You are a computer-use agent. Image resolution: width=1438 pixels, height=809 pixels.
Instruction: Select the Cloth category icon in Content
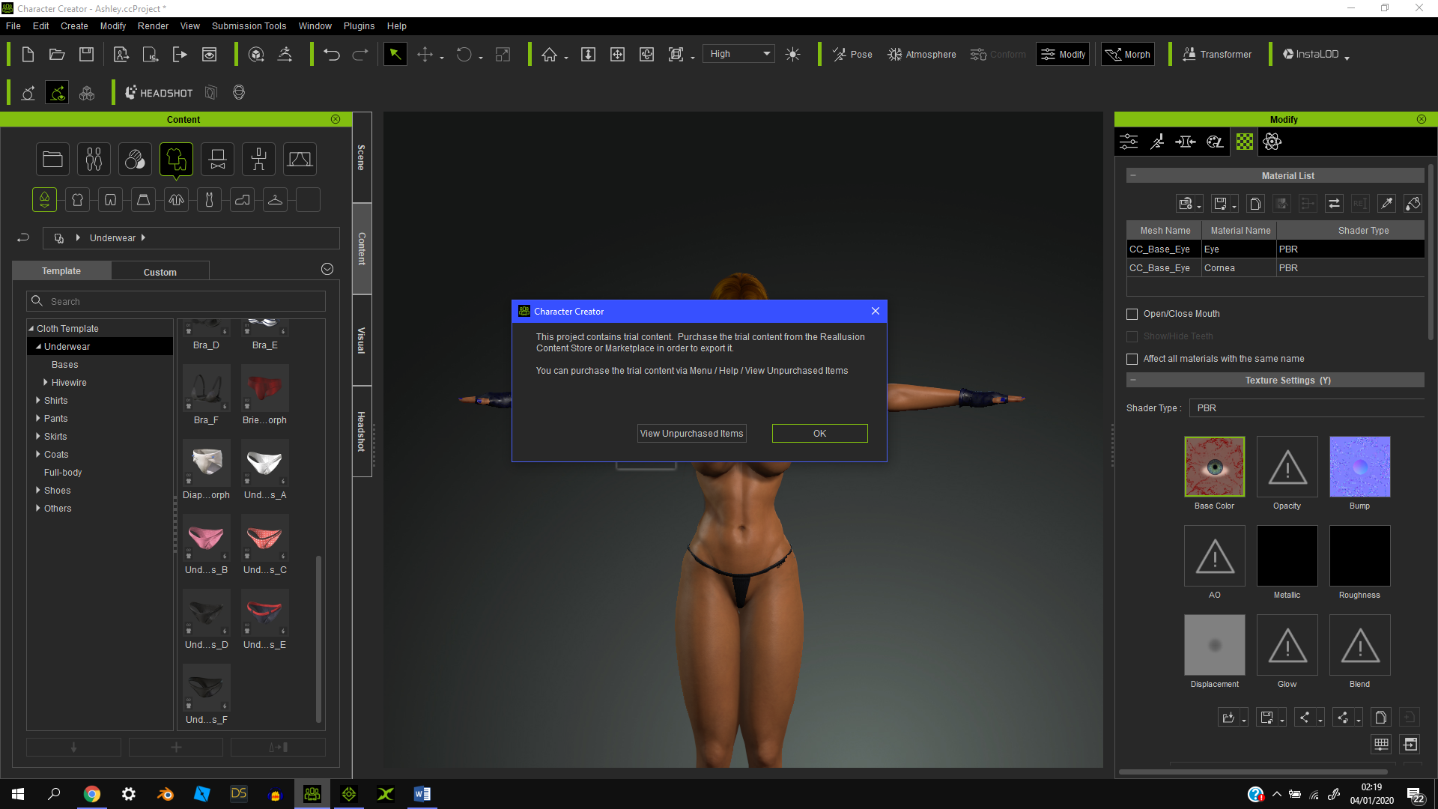(x=176, y=159)
